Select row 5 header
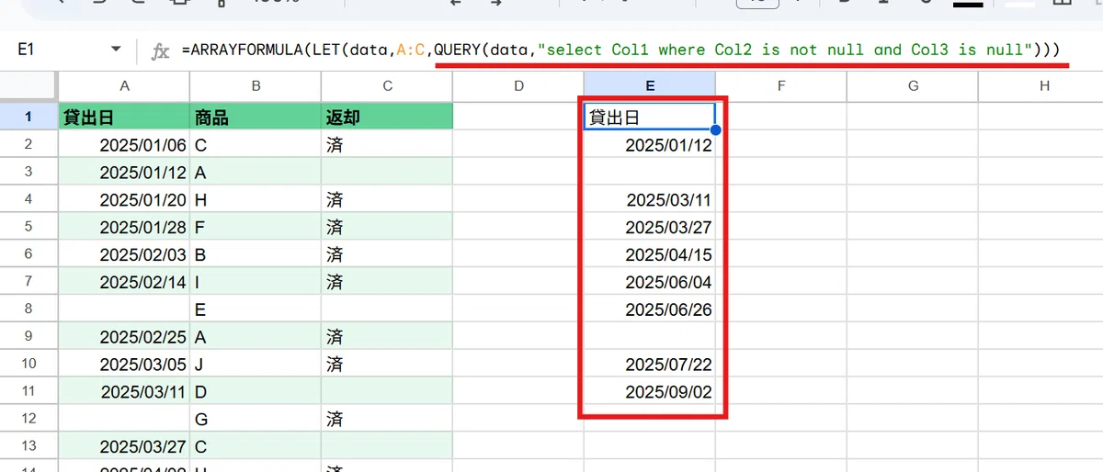This screenshot has width=1103, height=472. (x=29, y=227)
